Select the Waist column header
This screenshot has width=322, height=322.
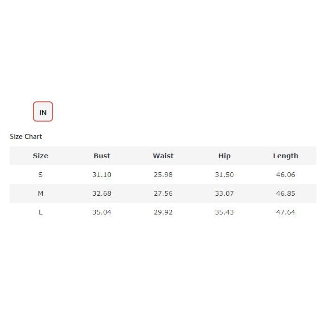click(163, 156)
